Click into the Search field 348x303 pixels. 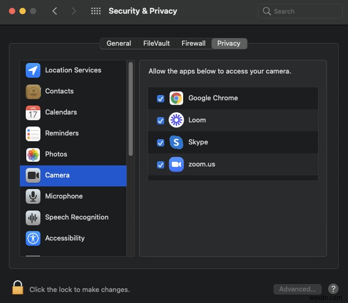click(x=300, y=11)
